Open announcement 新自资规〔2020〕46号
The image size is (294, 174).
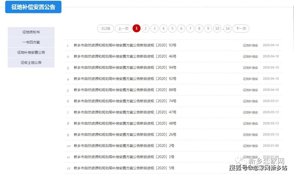click(125, 56)
